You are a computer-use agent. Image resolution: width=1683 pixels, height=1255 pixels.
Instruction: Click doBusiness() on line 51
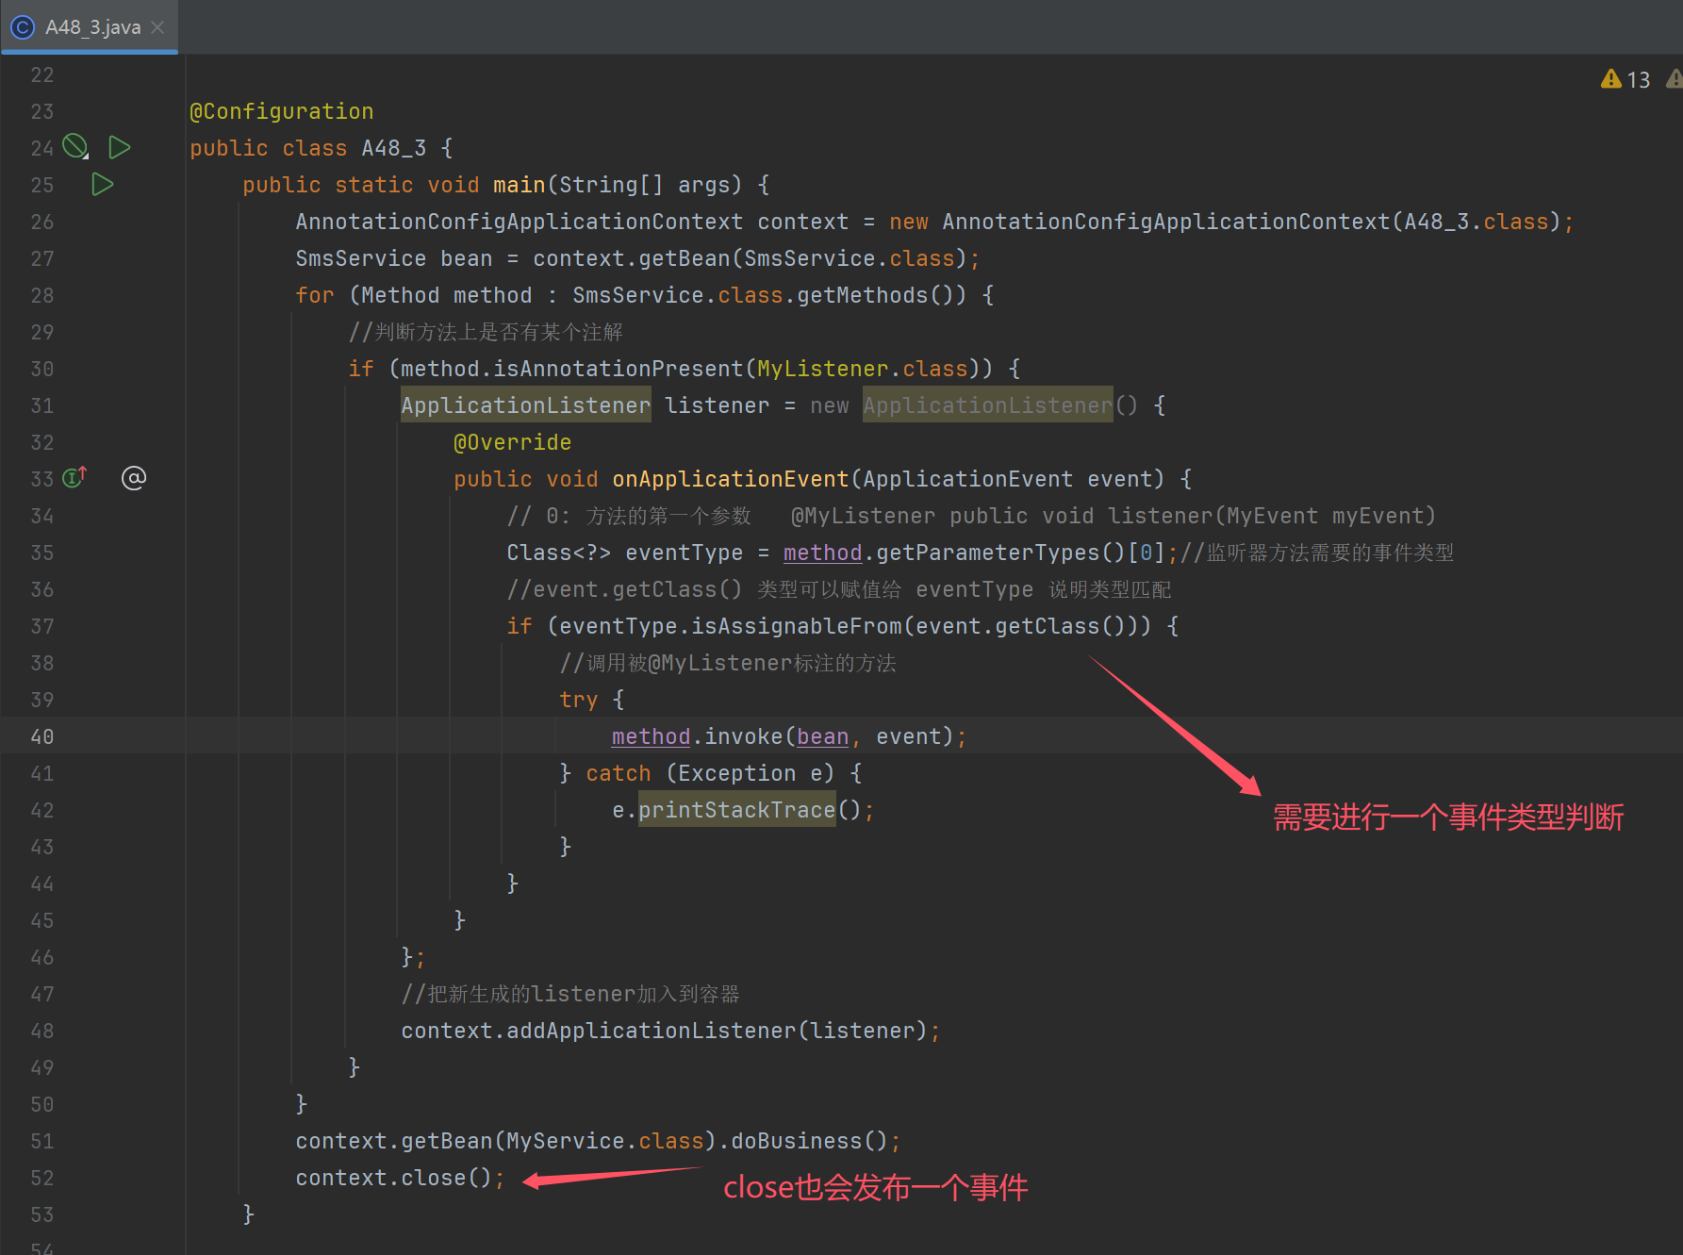pyautogui.click(x=809, y=1141)
